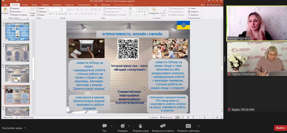Image resolution: width=287 pixels, height=133 pixels.
Task: Adjust the PowerPoint zoom slider
Action: tap(205, 117)
